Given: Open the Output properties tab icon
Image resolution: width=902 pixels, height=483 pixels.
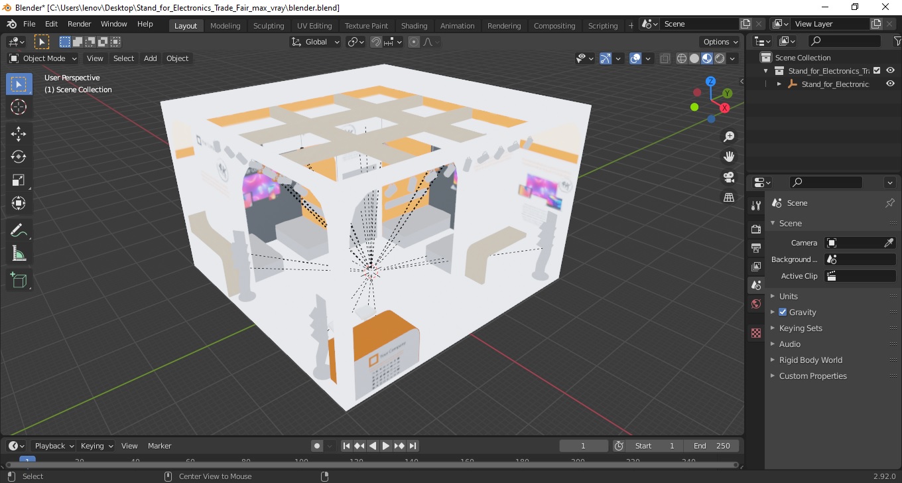Looking at the screenshot, I should (755, 247).
